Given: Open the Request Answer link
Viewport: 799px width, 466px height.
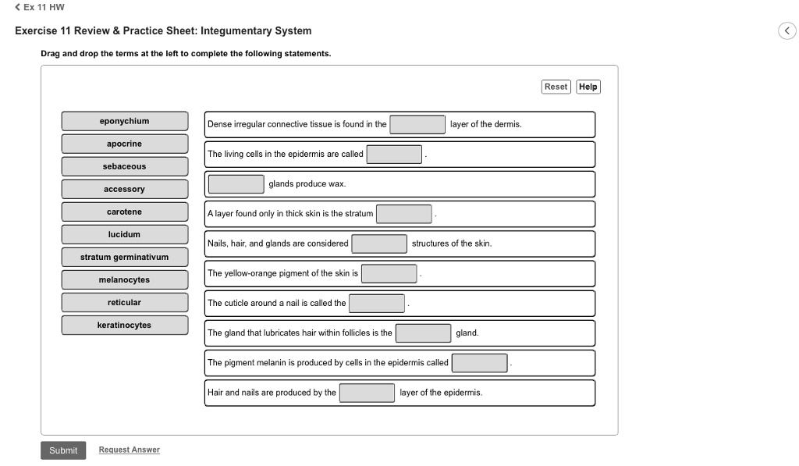Looking at the screenshot, I should 129,450.
